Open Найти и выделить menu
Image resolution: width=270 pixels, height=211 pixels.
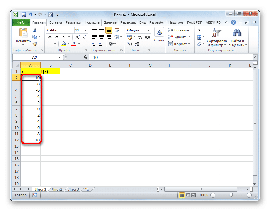pos(238,37)
